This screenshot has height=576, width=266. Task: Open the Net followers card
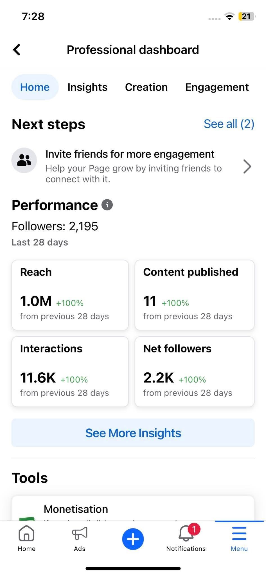(x=195, y=371)
